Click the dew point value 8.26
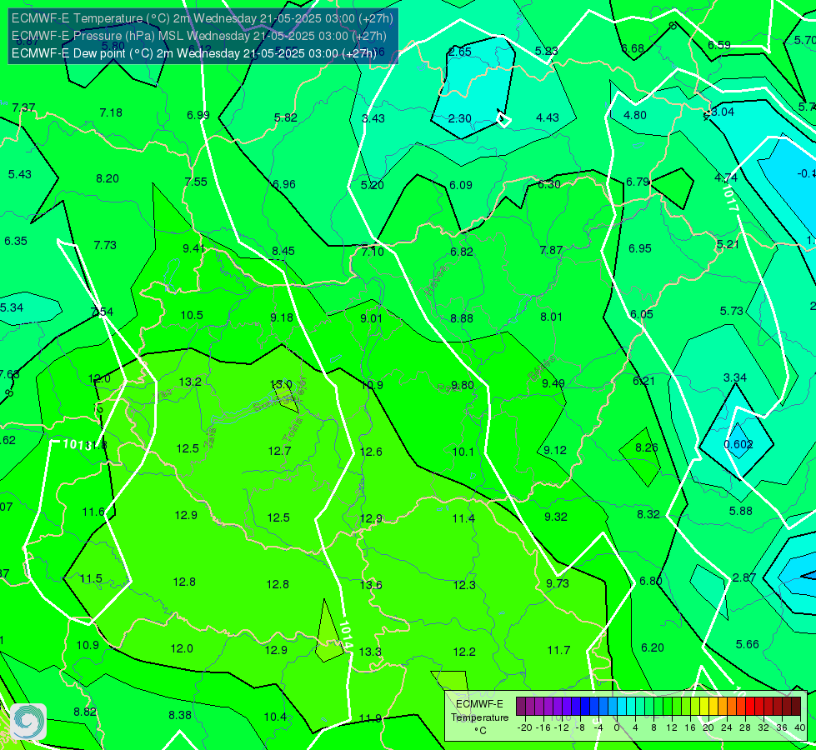This screenshot has width=816, height=750. (x=646, y=447)
